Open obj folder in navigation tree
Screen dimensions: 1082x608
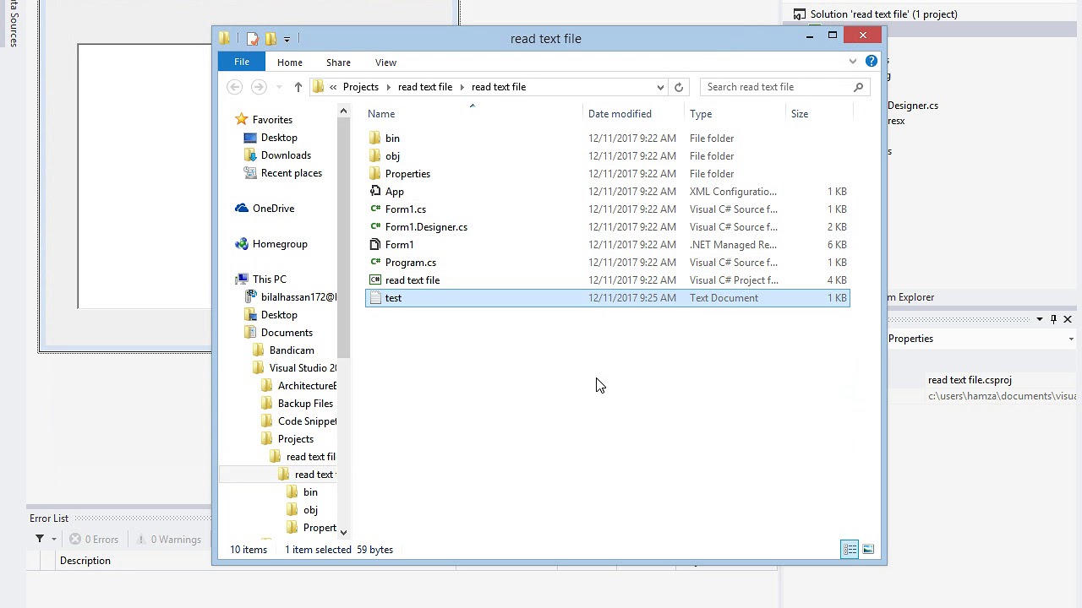(310, 510)
